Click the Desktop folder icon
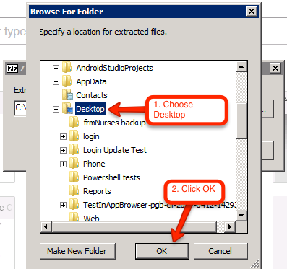 (67, 109)
